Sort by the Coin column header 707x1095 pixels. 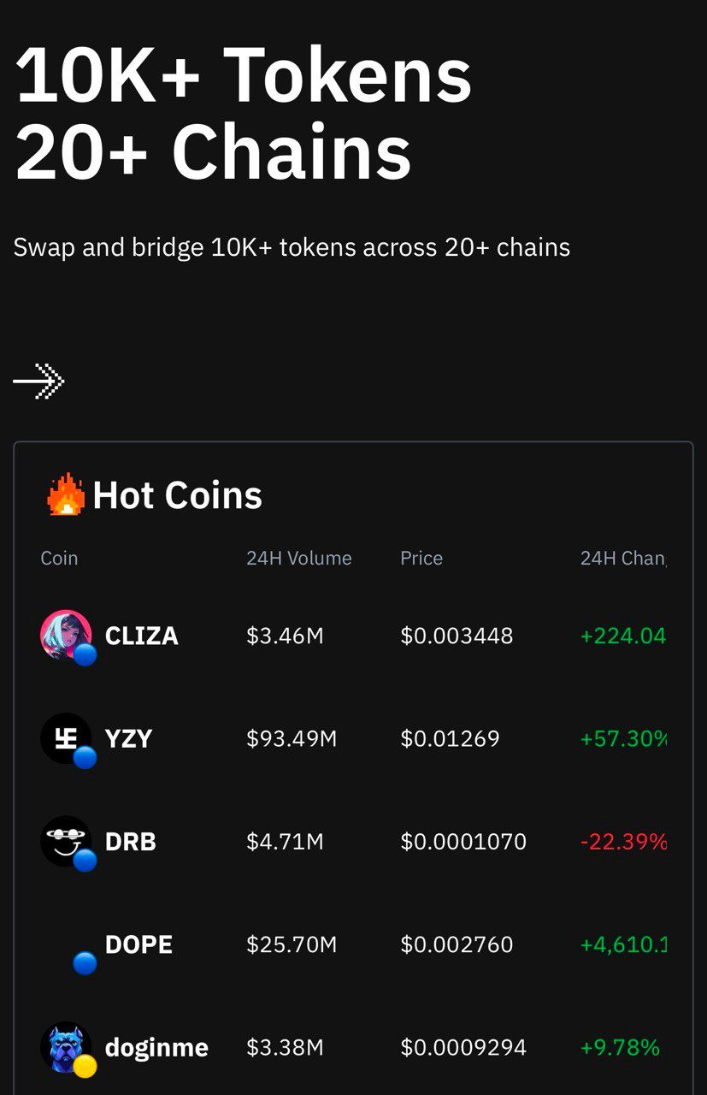[59, 558]
